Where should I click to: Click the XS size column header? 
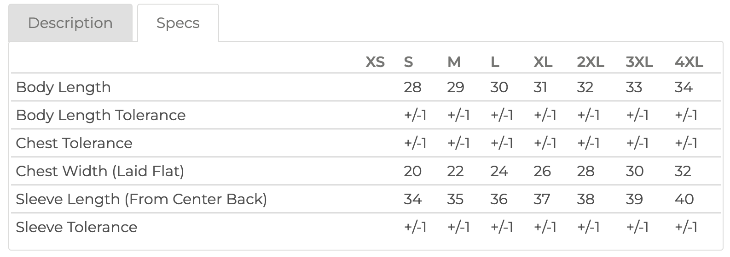[x=375, y=62]
